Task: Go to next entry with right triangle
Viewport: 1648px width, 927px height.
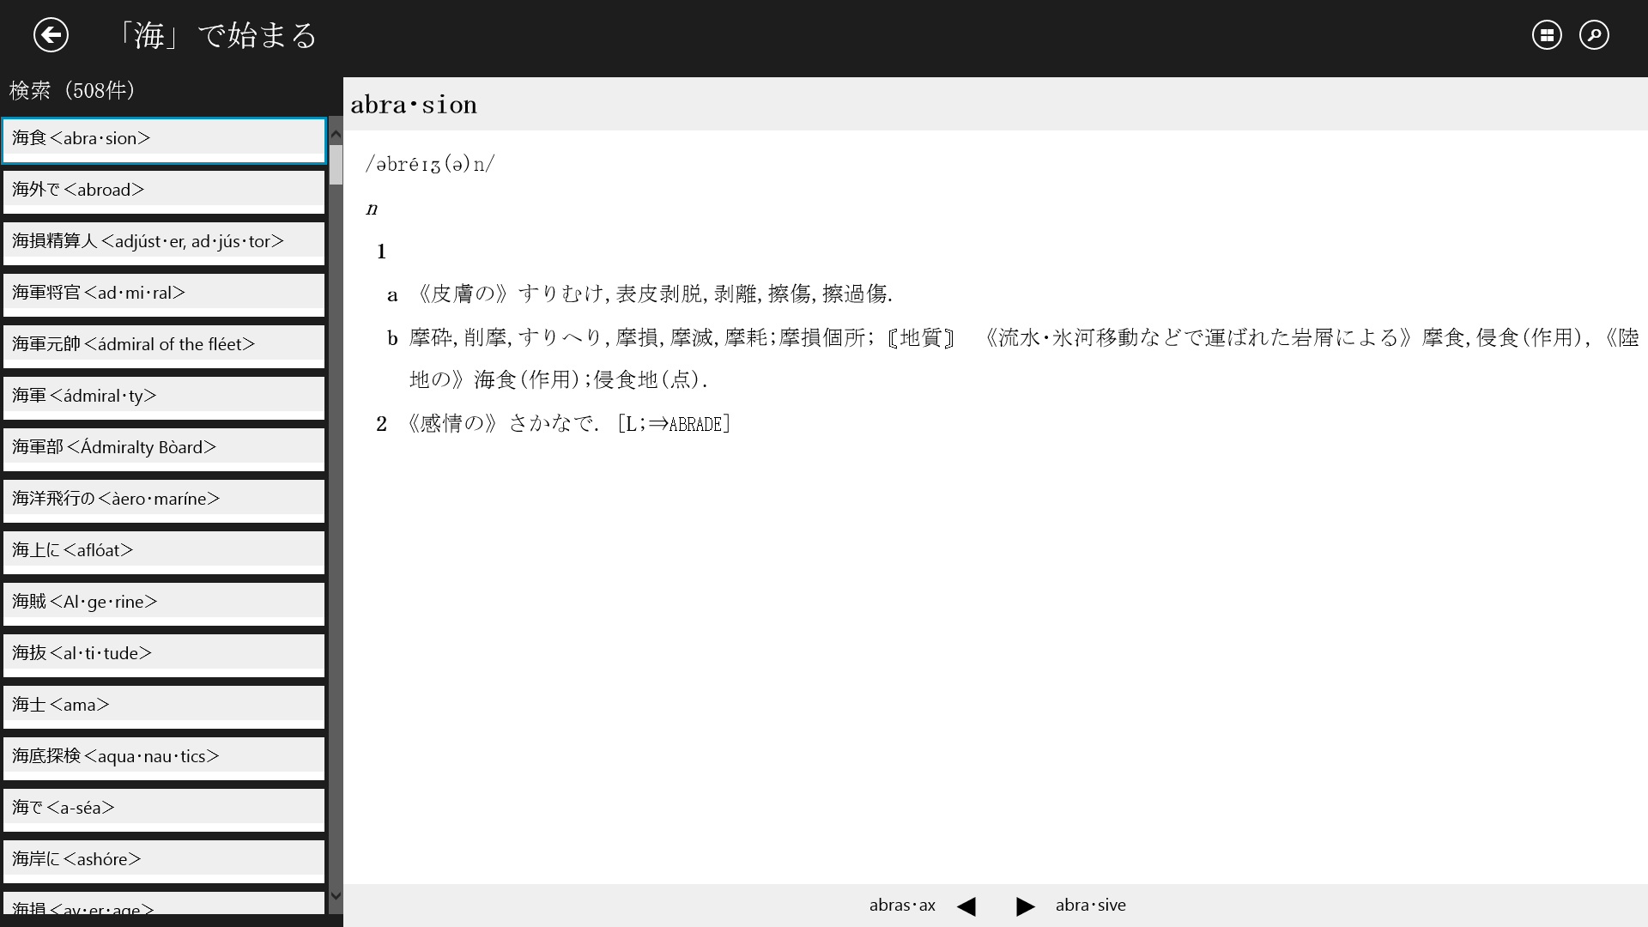Action: point(1025,906)
